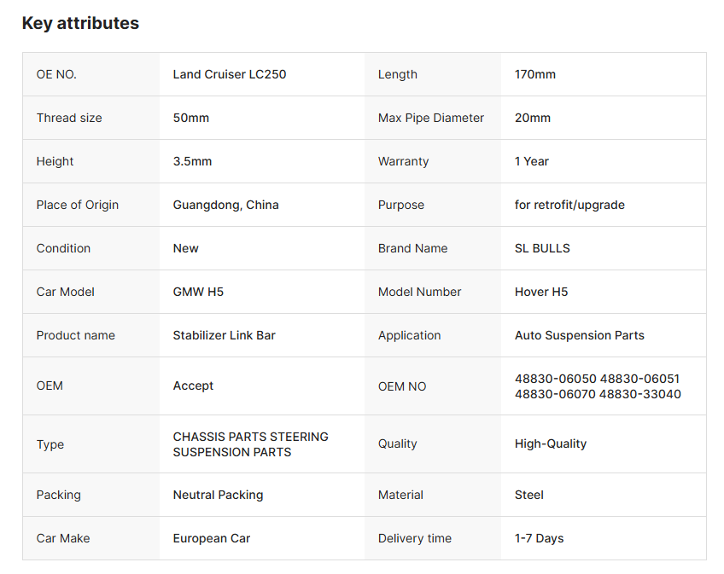Select the Key attributes heading
The width and height of the screenshot is (724, 574).
[x=80, y=23]
